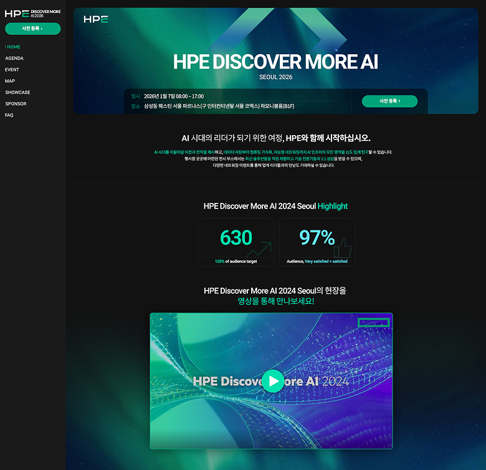Open the AGENDA menu item

click(x=14, y=59)
